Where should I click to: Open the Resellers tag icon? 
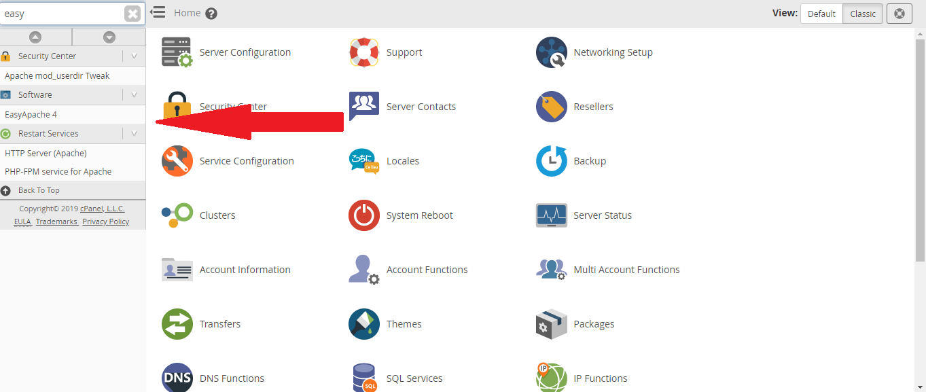[551, 107]
